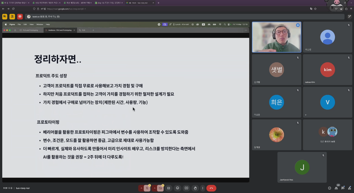Open audio settings arrow beside the microphone

[141, 188]
